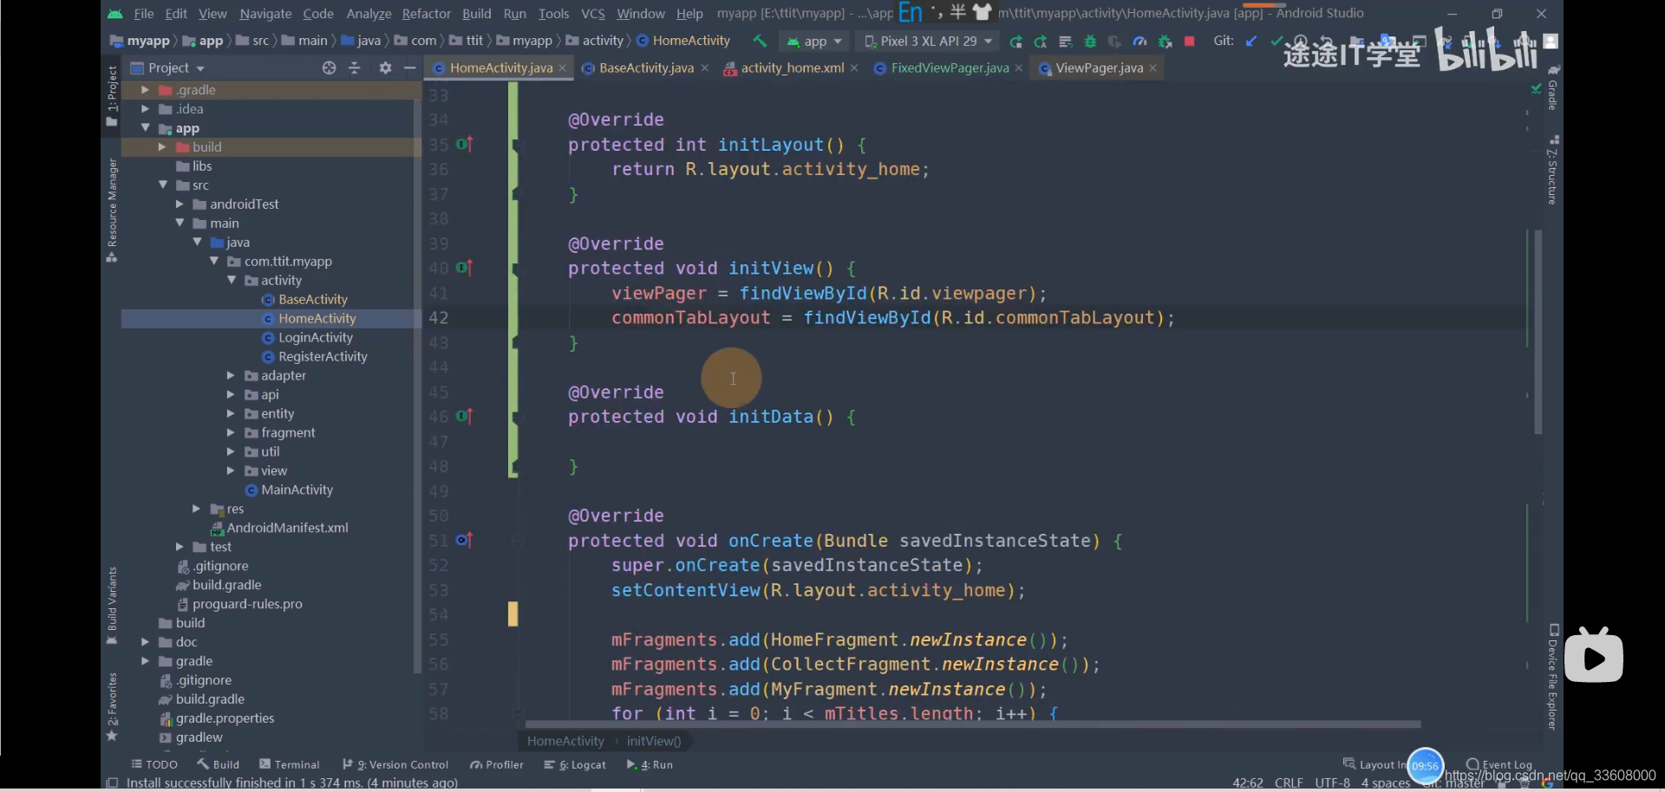This screenshot has width=1665, height=792.
Task: Click the locate-file target icon in Project panel
Action: 329,68
